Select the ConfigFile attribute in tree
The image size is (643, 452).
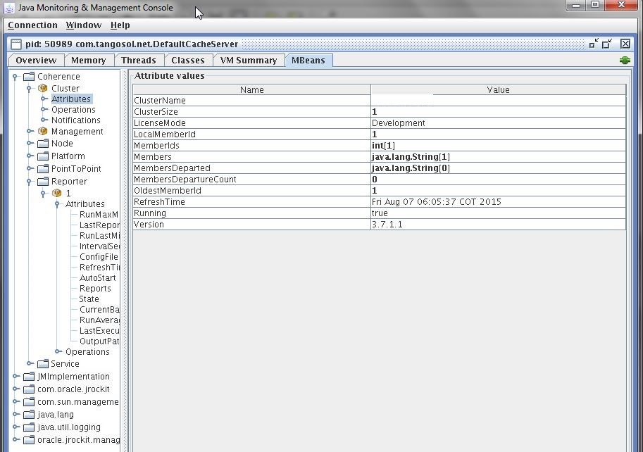click(99, 257)
